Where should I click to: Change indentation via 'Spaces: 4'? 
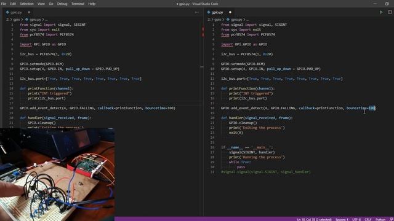tap(342, 219)
